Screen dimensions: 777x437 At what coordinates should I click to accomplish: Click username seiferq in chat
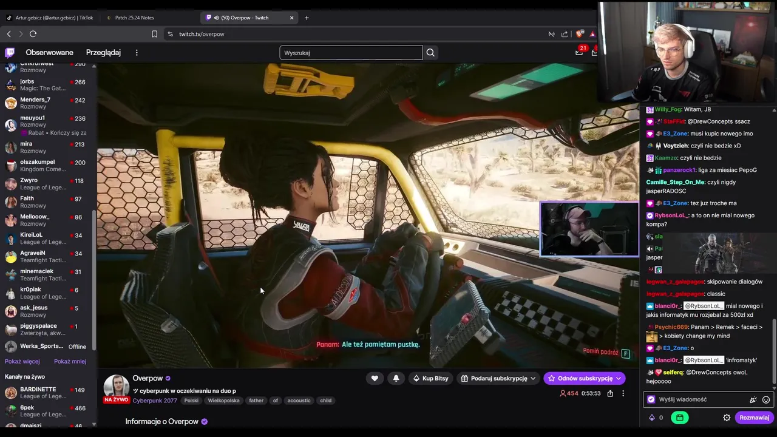(674, 372)
